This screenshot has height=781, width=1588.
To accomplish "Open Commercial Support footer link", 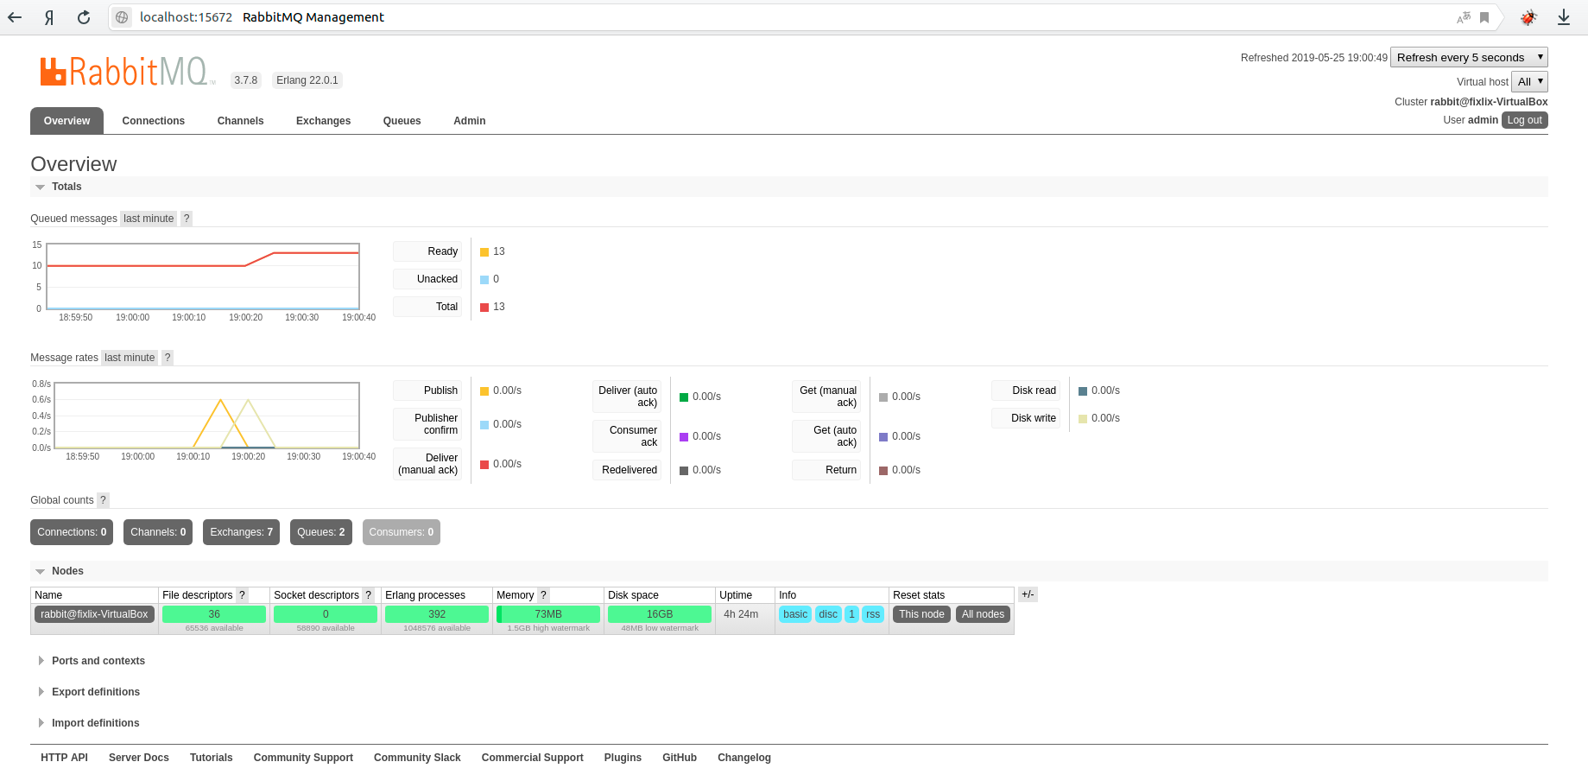I will [x=533, y=758].
